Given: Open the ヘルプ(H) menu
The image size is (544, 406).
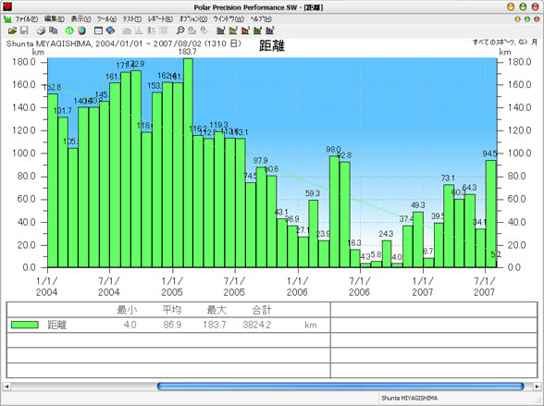Looking at the screenshot, I should 261,19.
